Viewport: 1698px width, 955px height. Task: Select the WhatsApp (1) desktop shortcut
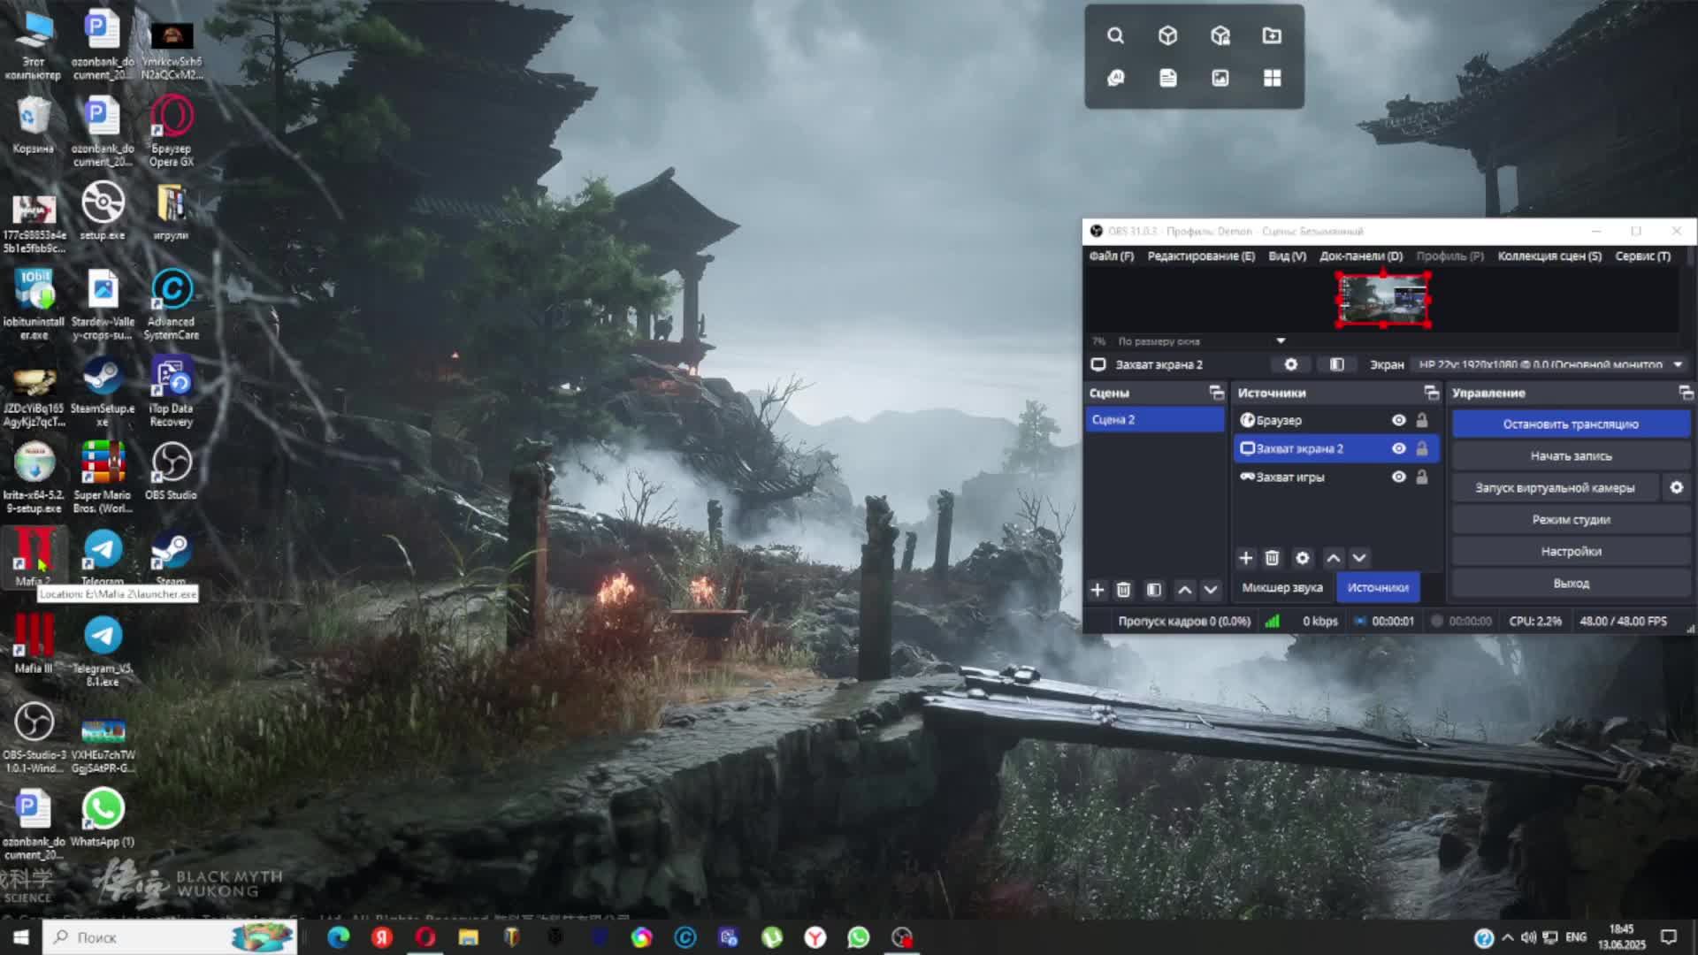click(103, 817)
